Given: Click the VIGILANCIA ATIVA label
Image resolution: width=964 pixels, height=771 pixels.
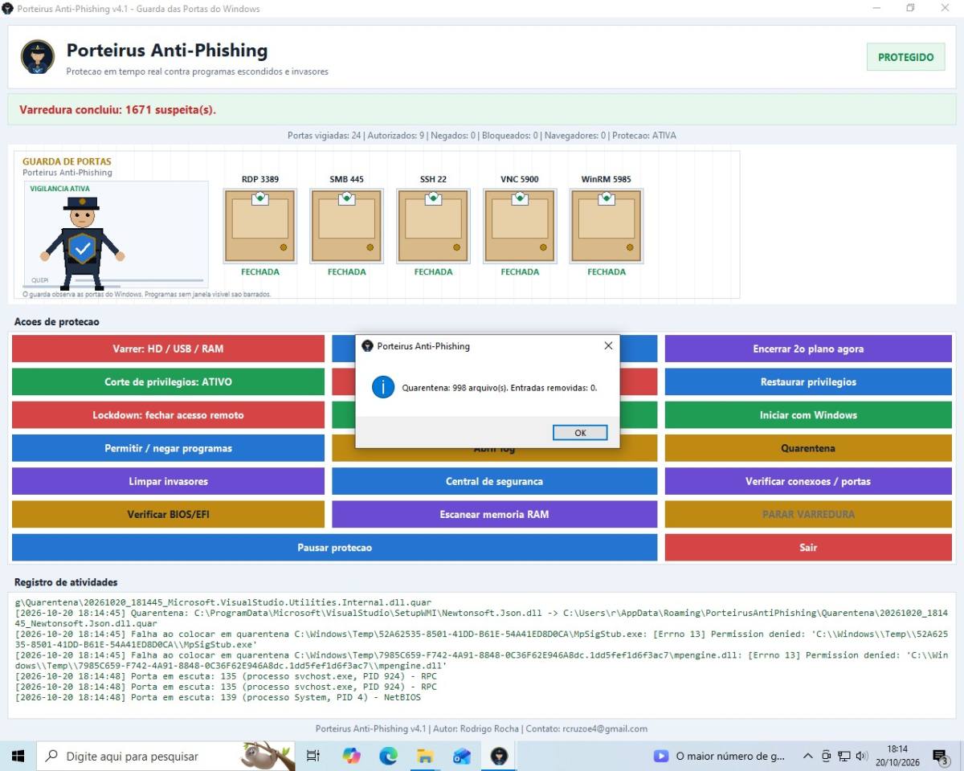Looking at the screenshot, I should coord(59,189).
